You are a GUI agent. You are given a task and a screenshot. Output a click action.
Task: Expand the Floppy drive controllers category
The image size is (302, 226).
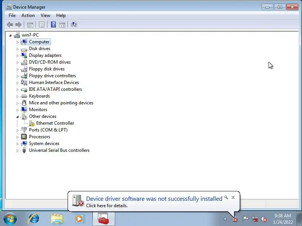pos(17,76)
